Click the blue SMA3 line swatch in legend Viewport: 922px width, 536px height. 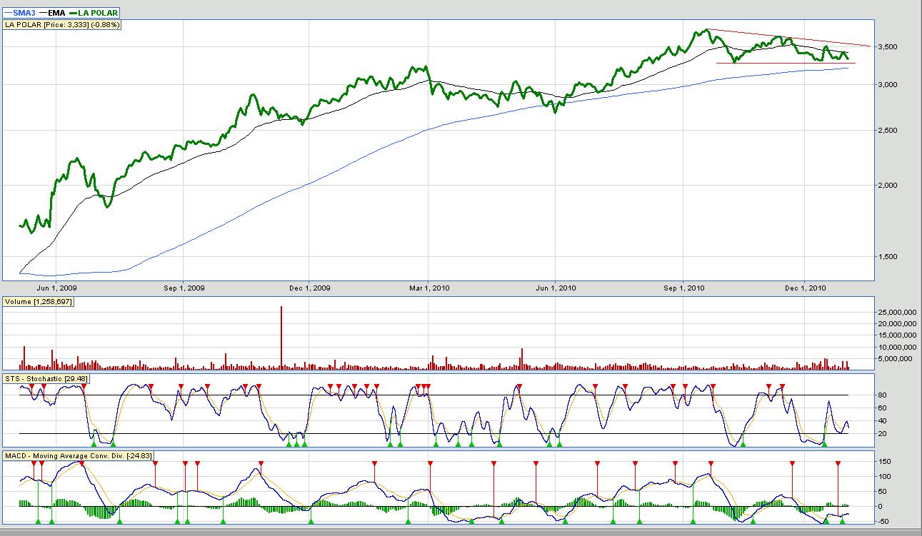click(8, 13)
